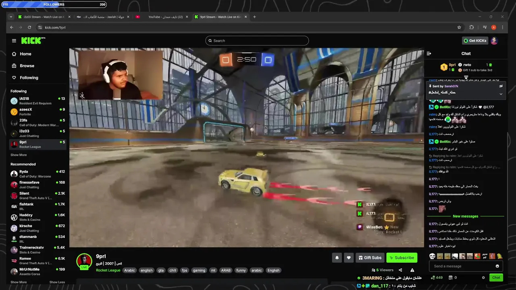Image resolution: width=516 pixels, height=290 pixels.
Task: Open Browse in sidebar
Action: tap(23, 66)
